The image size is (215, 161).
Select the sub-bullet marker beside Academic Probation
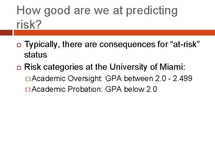click(x=28, y=89)
